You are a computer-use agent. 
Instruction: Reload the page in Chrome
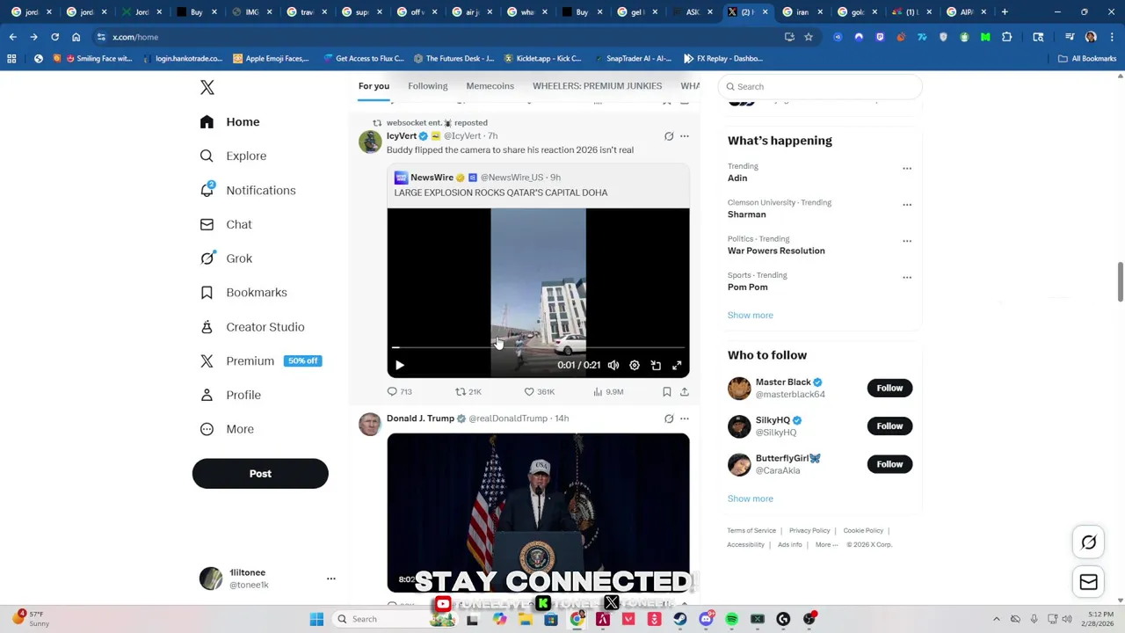(x=54, y=37)
